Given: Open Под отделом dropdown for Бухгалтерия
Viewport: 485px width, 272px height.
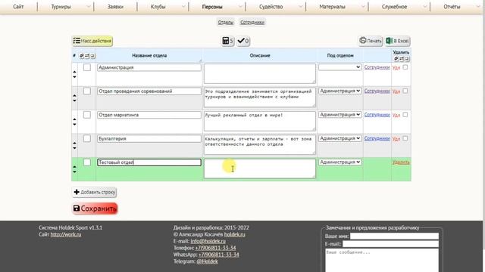Looking at the screenshot, I should pyautogui.click(x=340, y=138).
